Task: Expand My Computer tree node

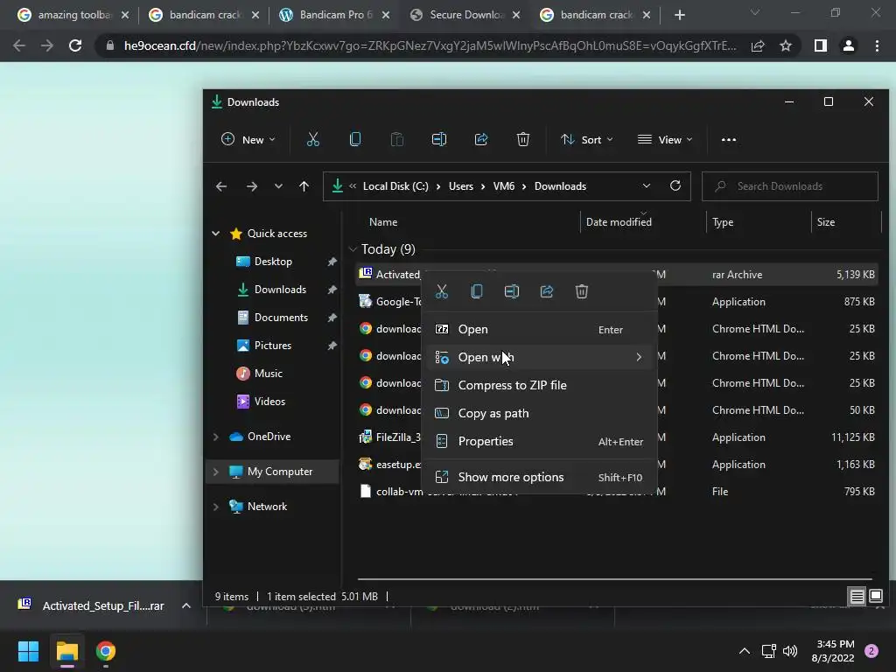Action: click(216, 472)
